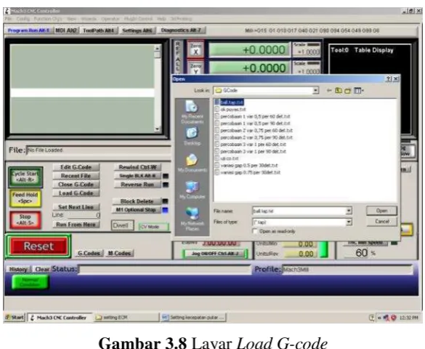This screenshot has height=349, width=425.
Task: Click Run From Here button
Action: pyautogui.click(x=76, y=224)
